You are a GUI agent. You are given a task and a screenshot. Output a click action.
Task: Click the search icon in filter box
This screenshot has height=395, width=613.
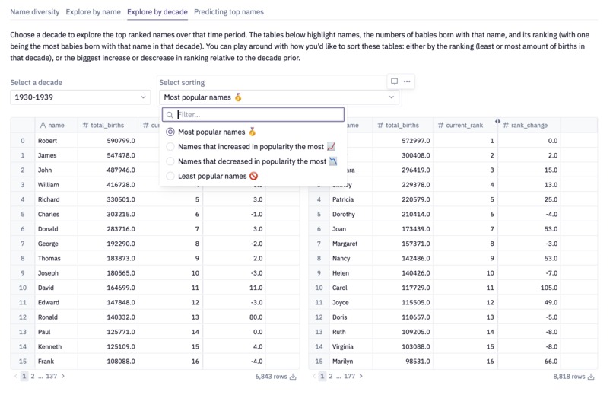click(170, 115)
